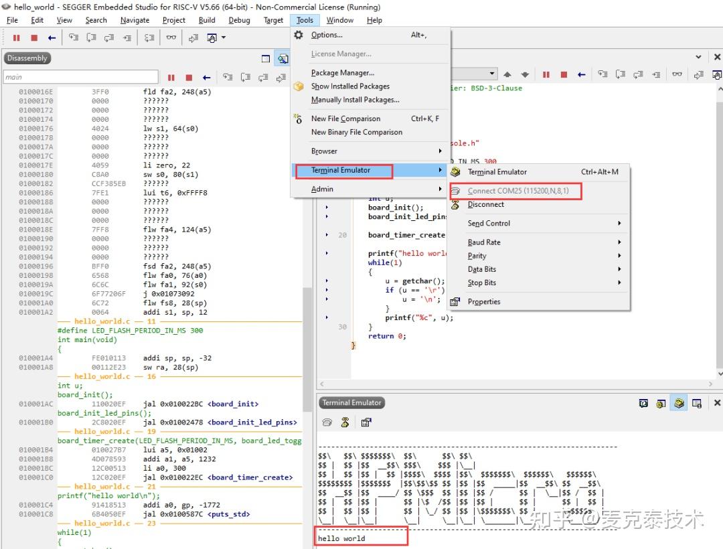Select Disconnect in the submenu

click(x=540, y=205)
